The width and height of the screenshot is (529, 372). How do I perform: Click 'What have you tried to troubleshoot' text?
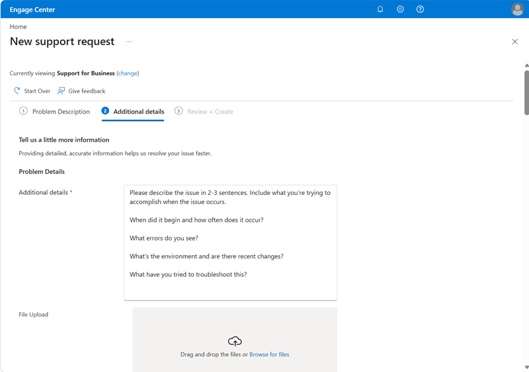[188, 275]
